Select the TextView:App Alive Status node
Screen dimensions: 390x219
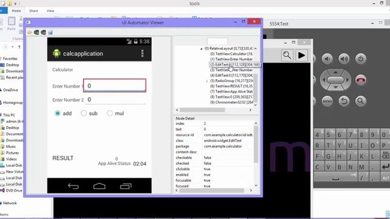pyautogui.click(x=232, y=92)
